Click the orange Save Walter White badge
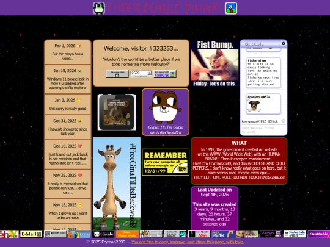The height and width of the screenshot is (247, 330). point(127,234)
